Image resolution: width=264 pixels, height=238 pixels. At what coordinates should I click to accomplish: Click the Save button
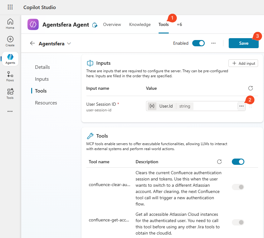[x=243, y=43]
